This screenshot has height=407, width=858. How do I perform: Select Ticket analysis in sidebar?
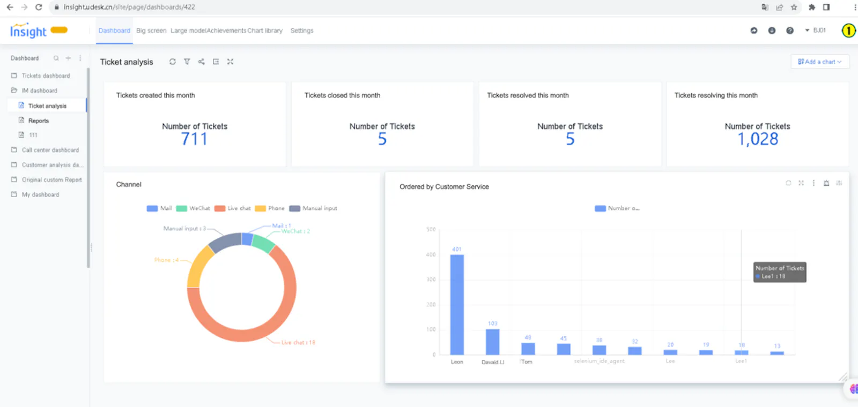point(47,105)
